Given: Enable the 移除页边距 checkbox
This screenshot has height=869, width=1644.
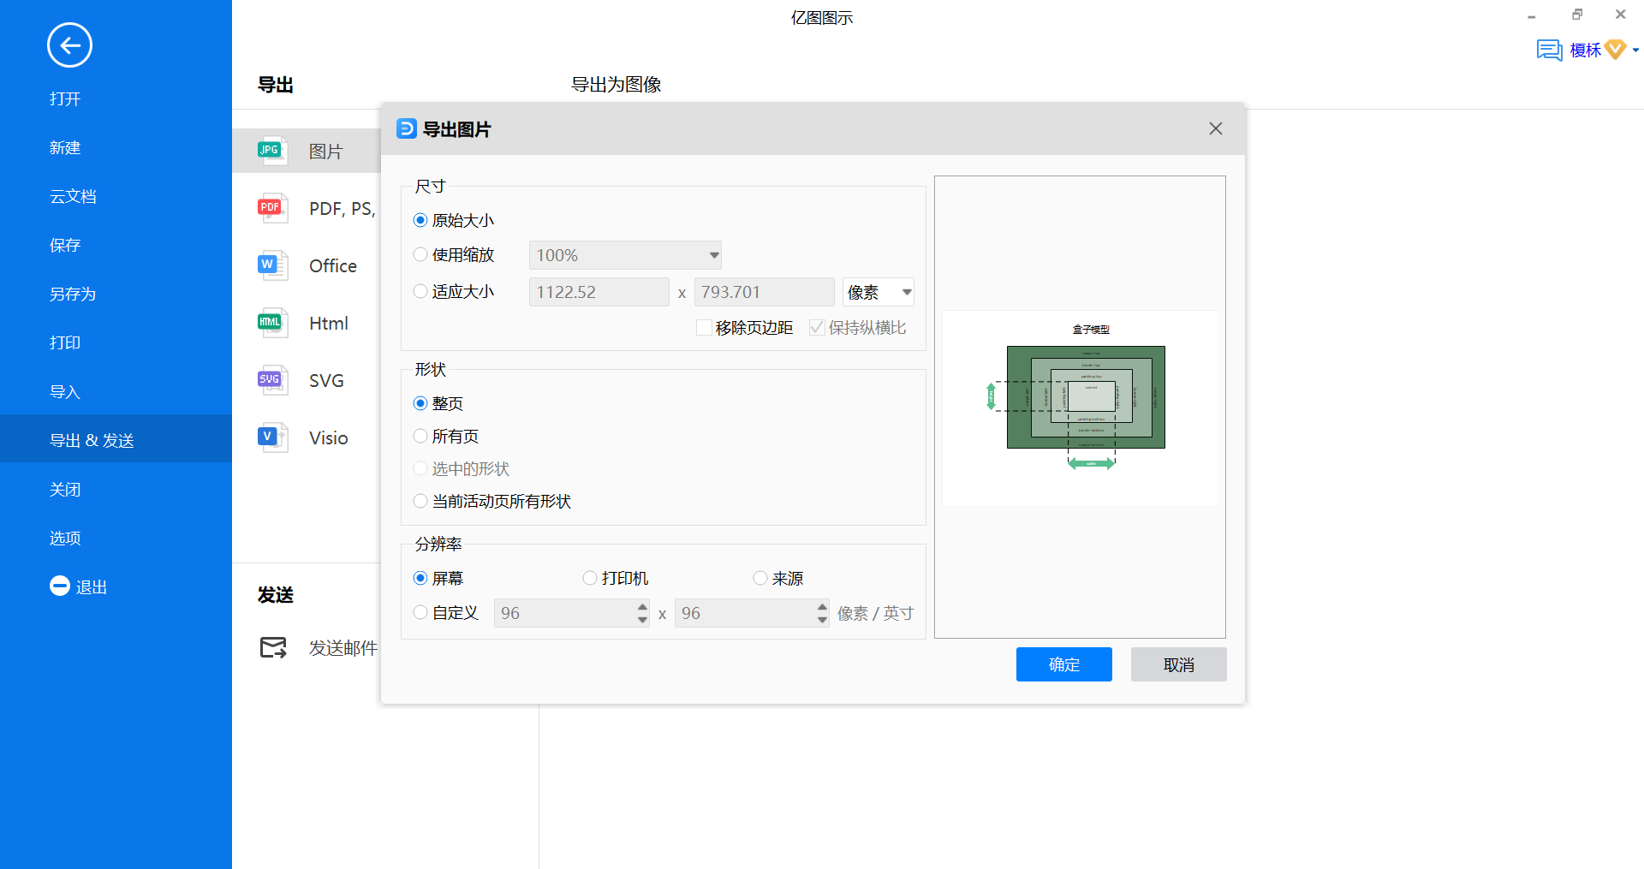Looking at the screenshot, I should point(704,328).
